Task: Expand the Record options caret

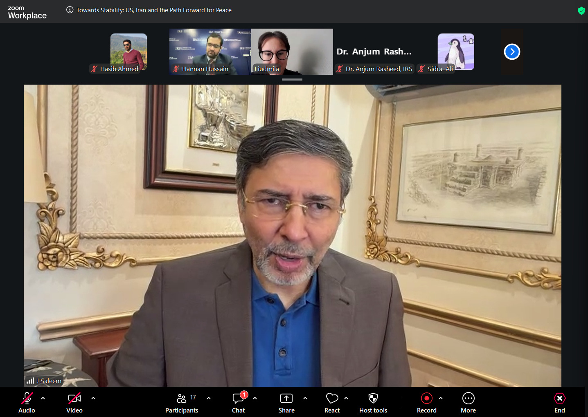Action: pyautogui.click(x=441, y=398)
